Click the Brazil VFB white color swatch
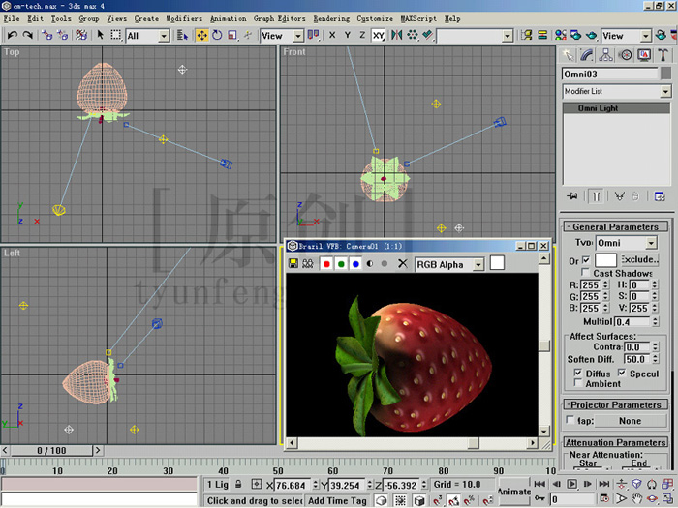 [497, 262]
